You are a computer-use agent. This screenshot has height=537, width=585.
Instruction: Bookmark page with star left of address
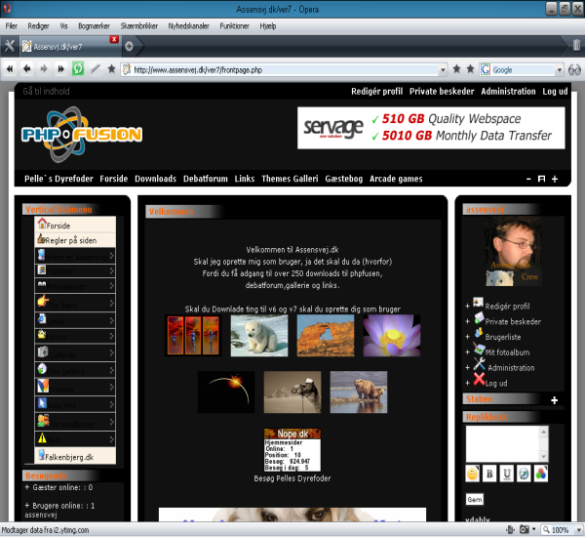click(x=111, y=68)
